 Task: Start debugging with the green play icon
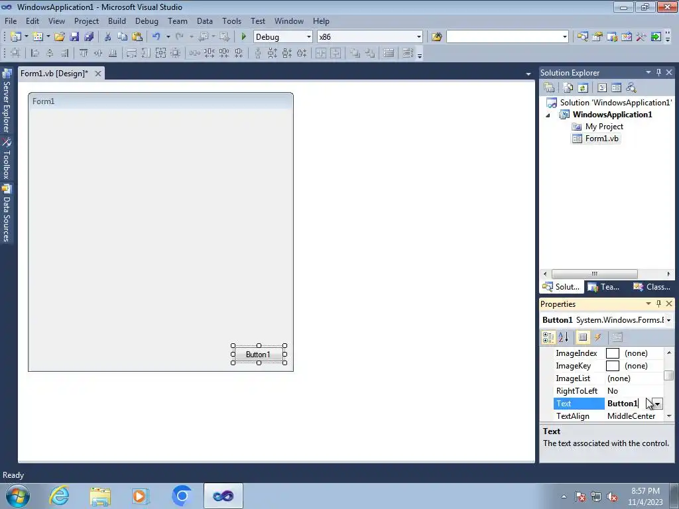point(243,37)
